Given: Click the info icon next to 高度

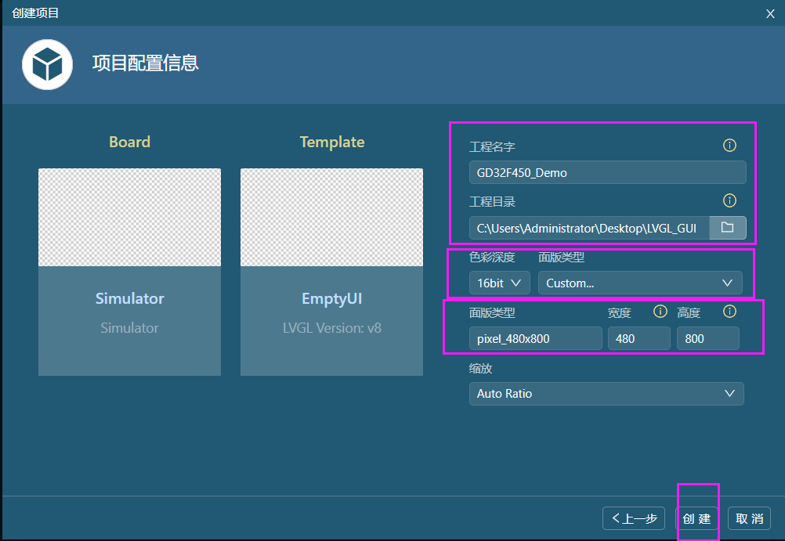Looking at the screenshot, I should [729, 312].
